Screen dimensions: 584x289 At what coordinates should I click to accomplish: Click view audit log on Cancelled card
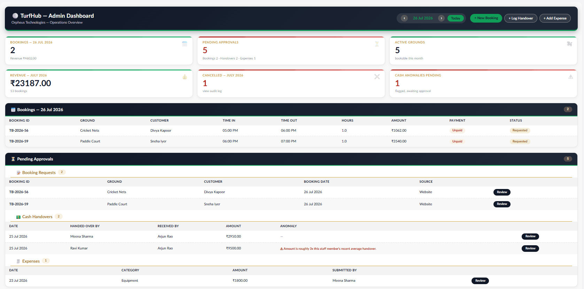pyautogui.click(x=212, y=91)
